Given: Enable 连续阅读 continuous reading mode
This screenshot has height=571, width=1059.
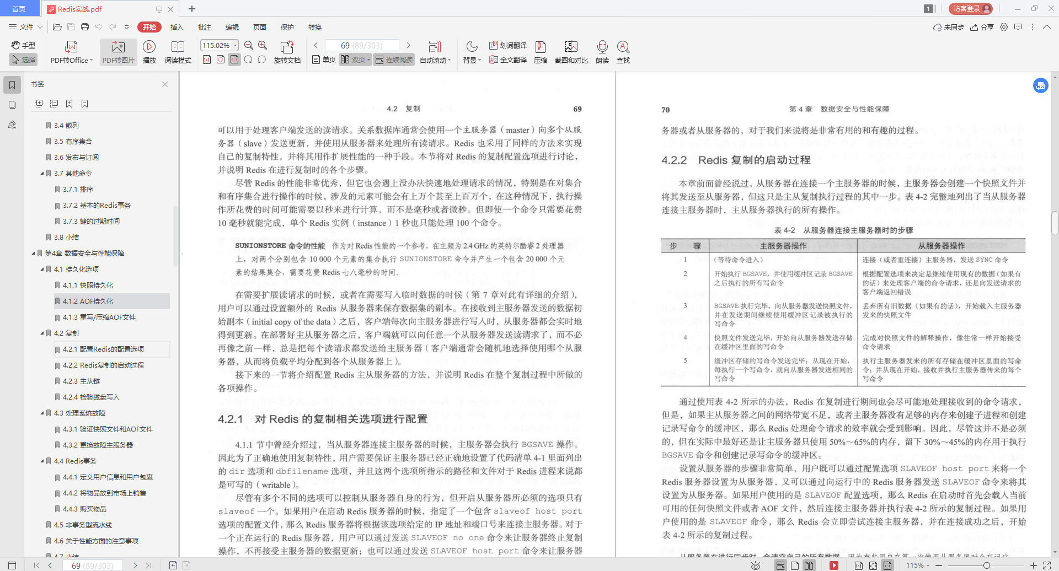Looking at the screenshot, I should pos(393,60).
